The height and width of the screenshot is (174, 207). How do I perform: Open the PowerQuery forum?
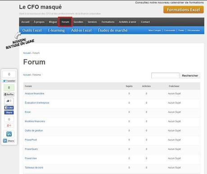[x=31, y=149]
